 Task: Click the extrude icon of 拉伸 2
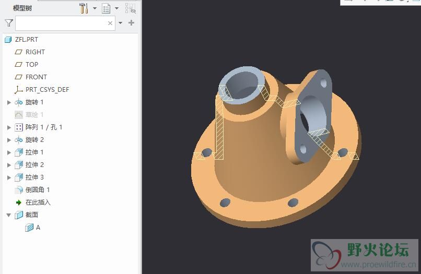19,165
